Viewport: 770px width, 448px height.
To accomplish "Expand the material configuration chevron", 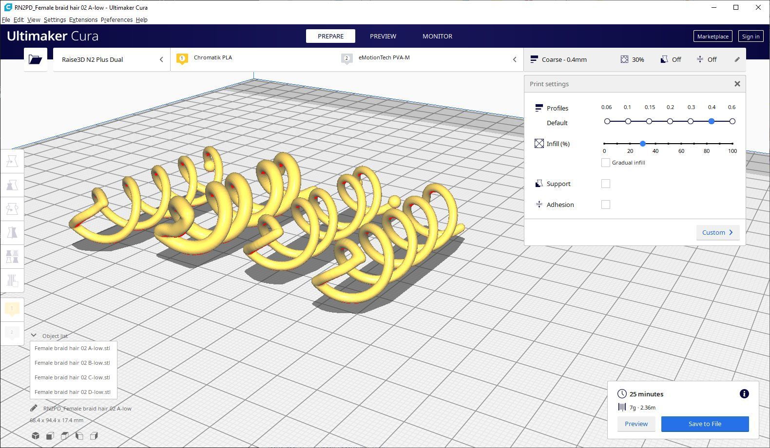I will pyautogui.click(x=515, y=59).
